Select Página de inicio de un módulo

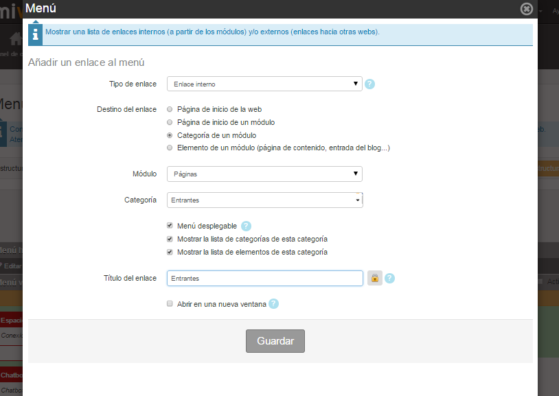coord(170,122)
